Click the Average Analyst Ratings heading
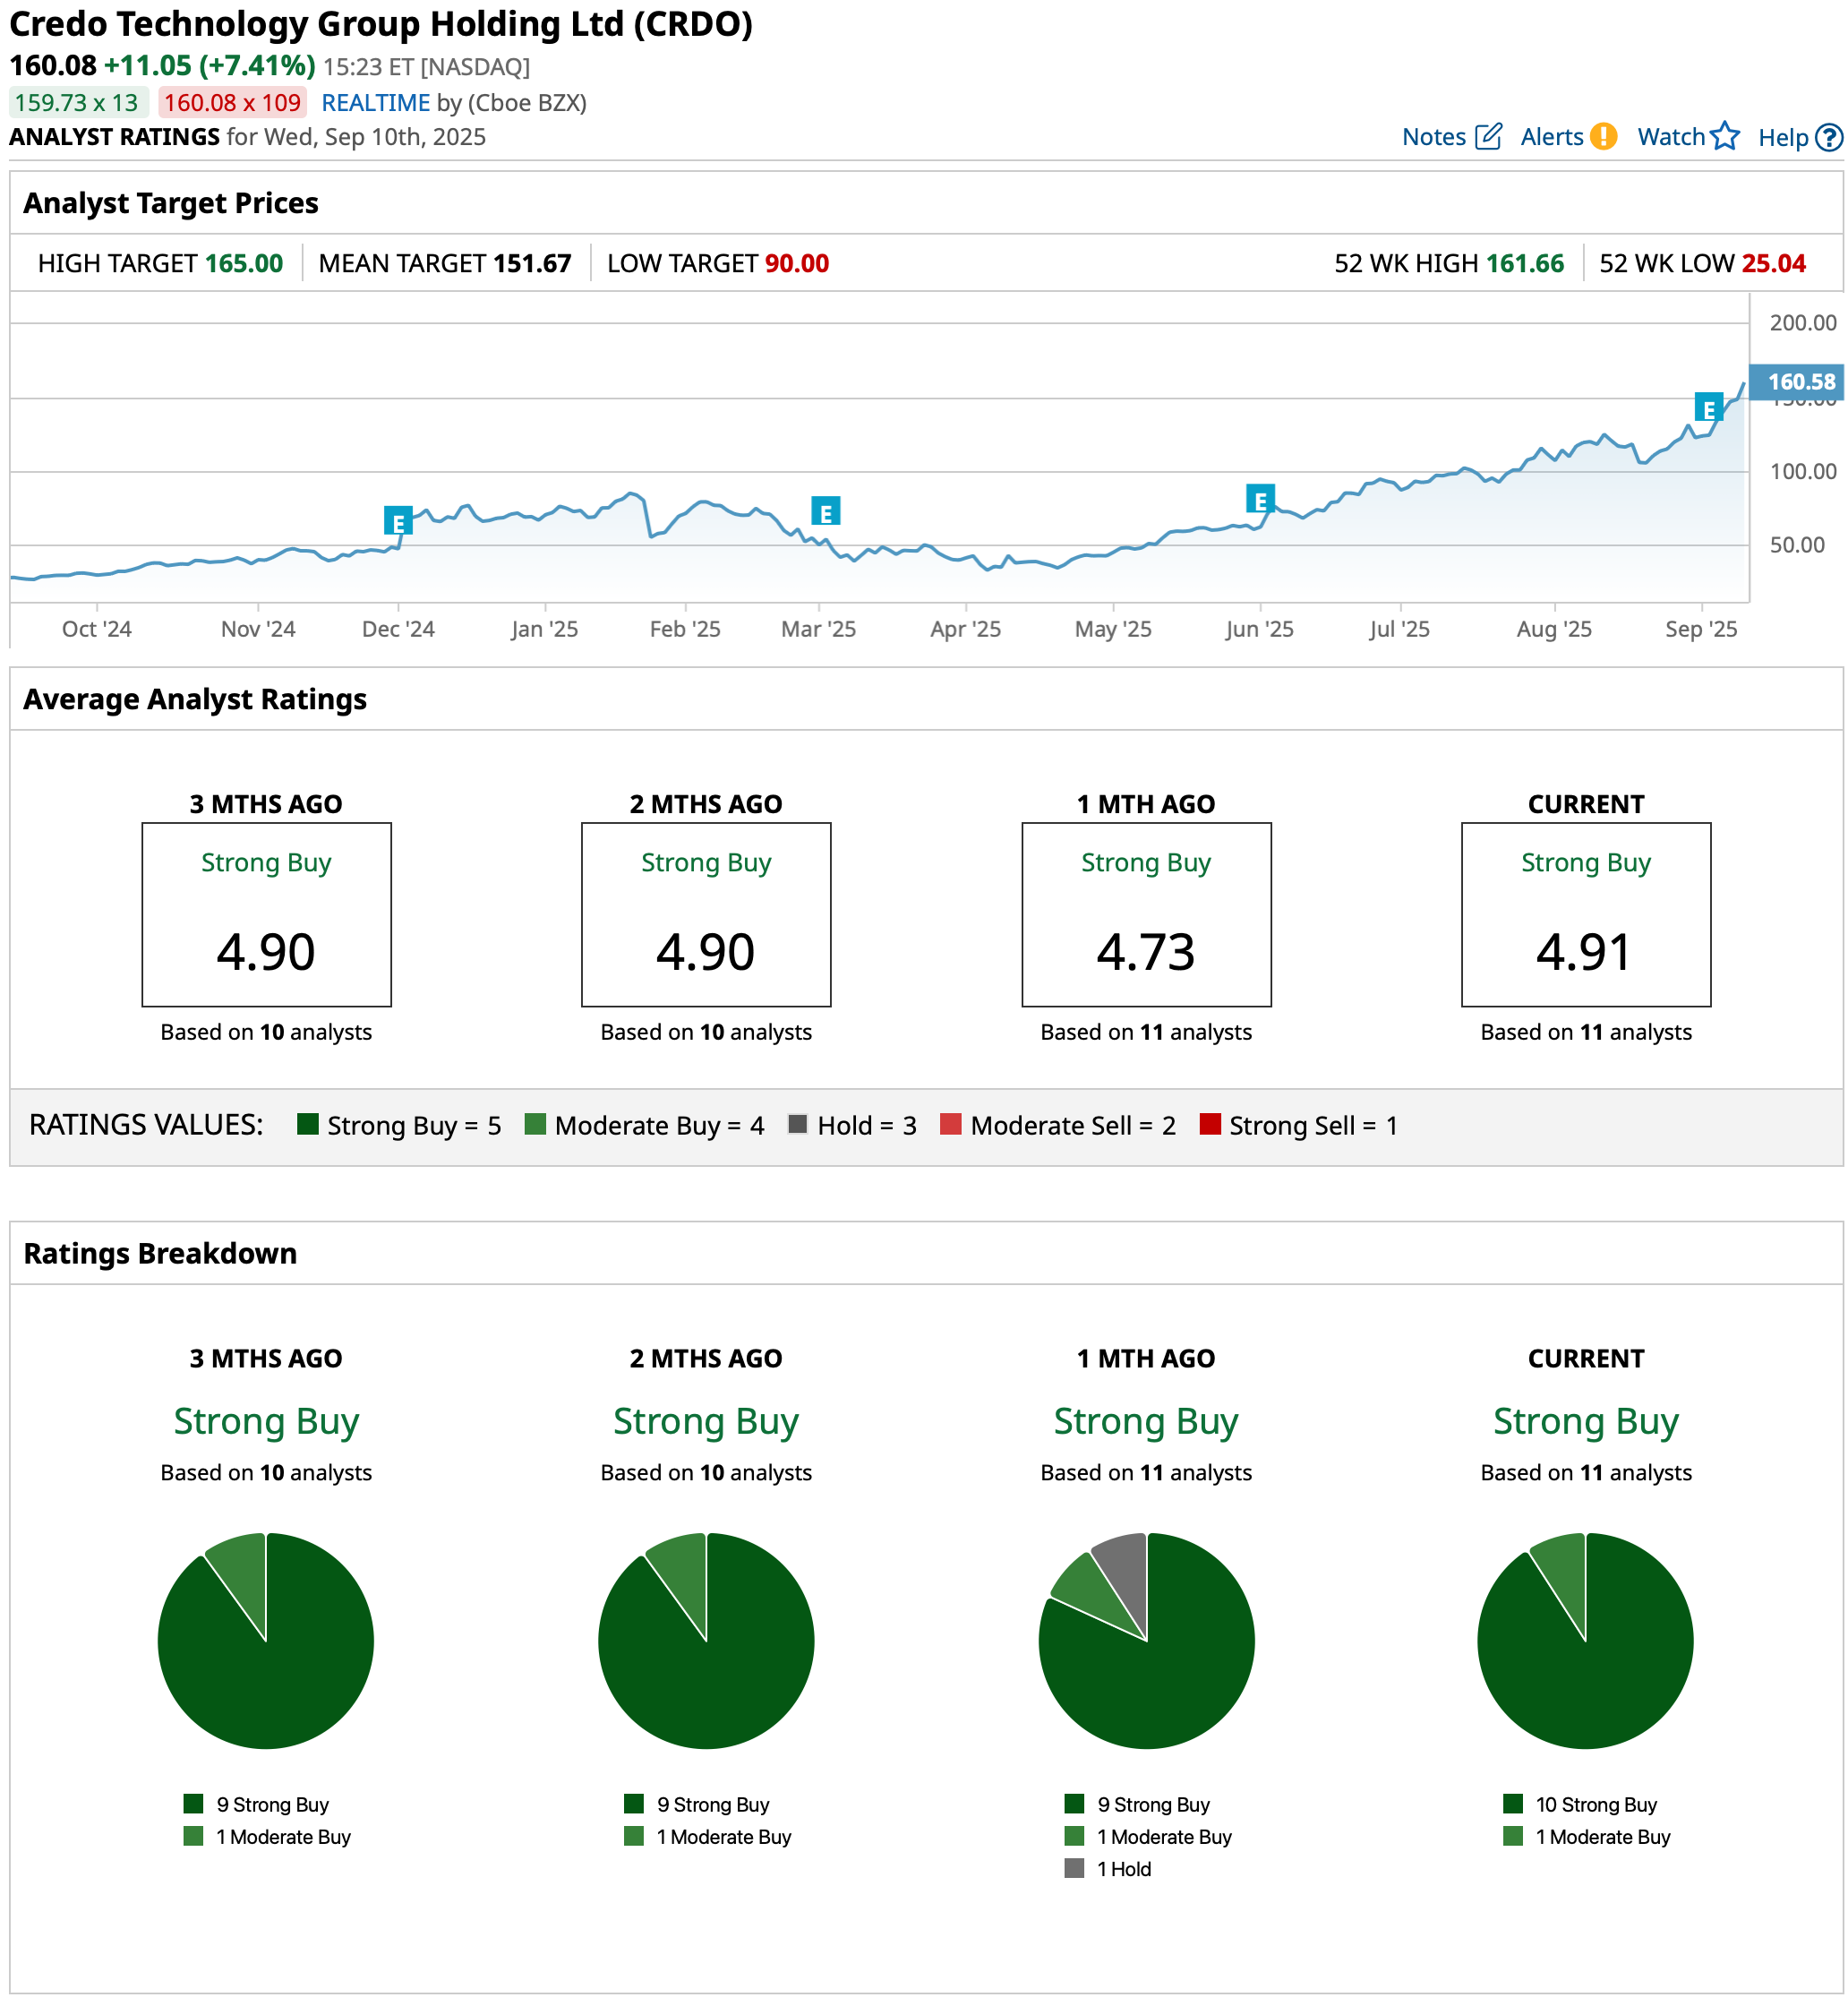 click(195, 699)
